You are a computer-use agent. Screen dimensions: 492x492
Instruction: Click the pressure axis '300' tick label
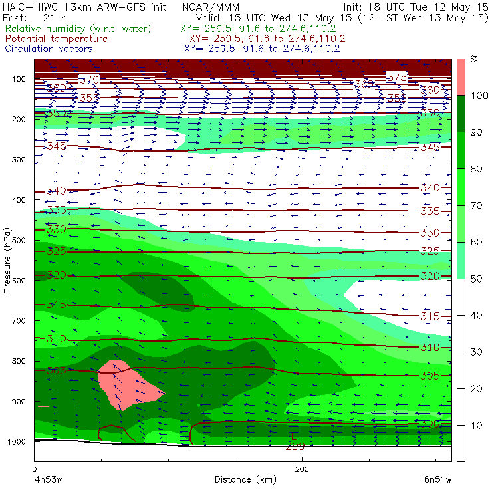(19, 160)
